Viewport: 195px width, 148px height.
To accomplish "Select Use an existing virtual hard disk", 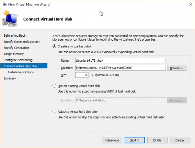I will [x=54, y=86].
